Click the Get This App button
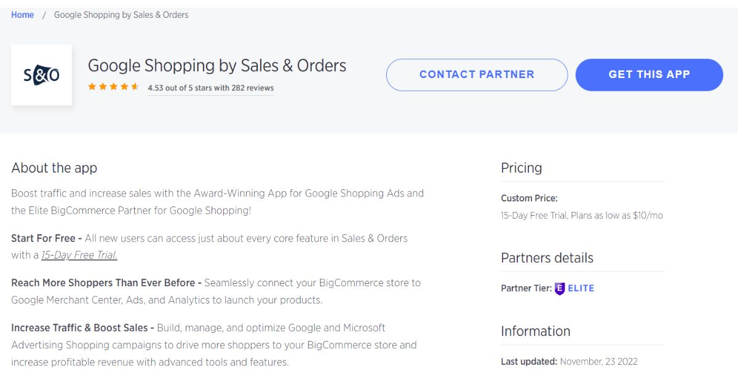 pos(649,75)
